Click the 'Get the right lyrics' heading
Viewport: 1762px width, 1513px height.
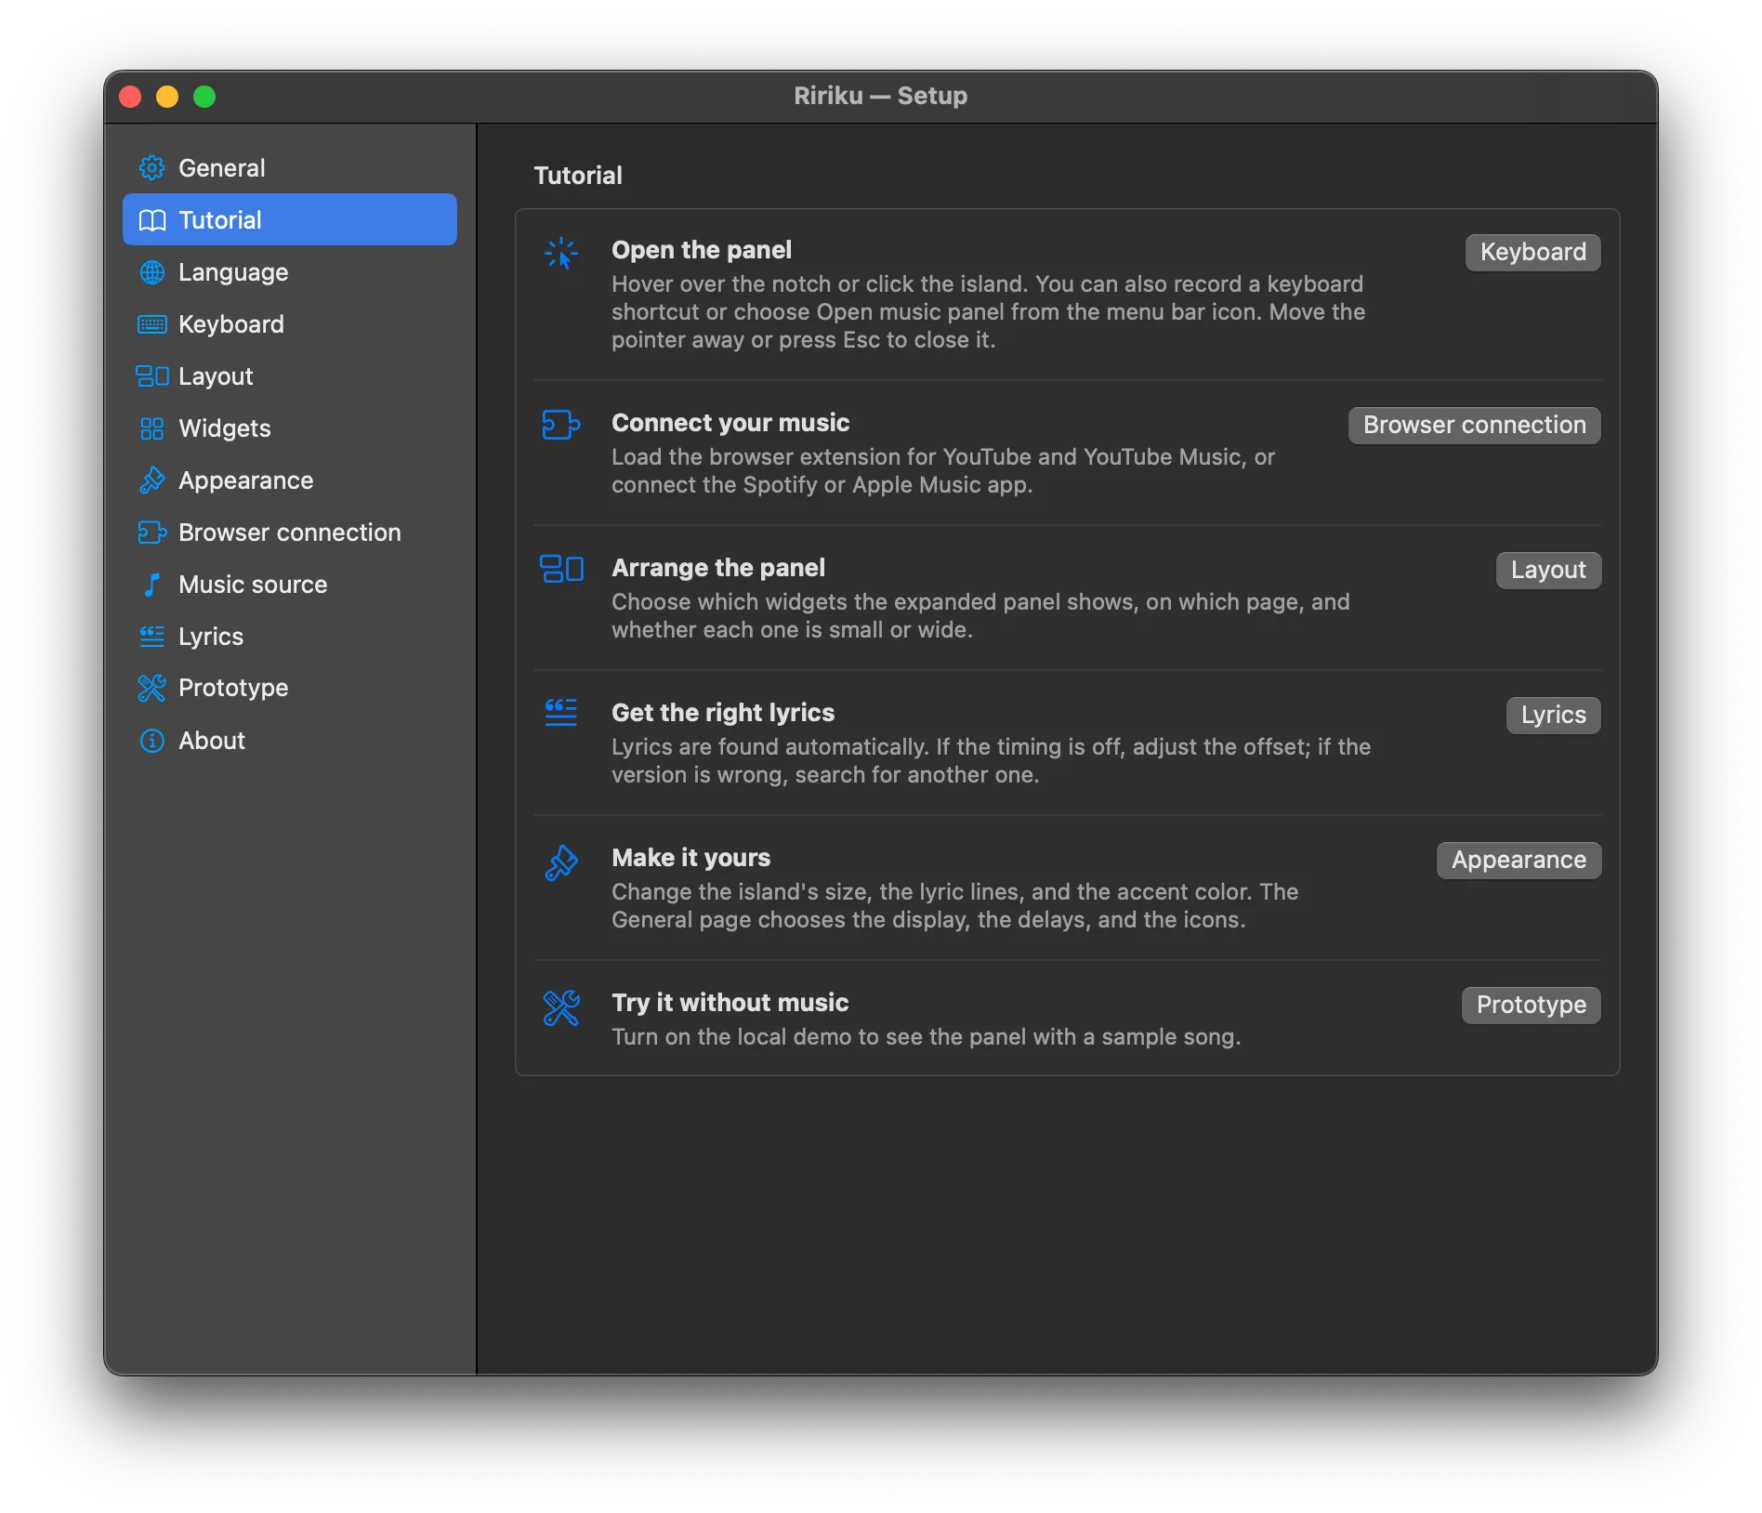pos(723,713)
